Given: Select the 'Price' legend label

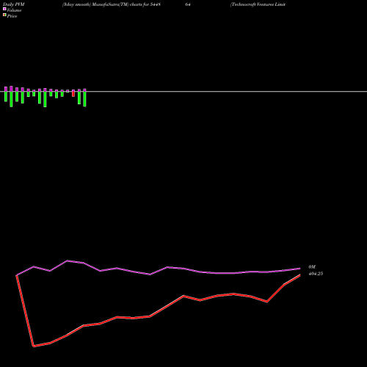Looking at the screenshot, I should point(12,16).
